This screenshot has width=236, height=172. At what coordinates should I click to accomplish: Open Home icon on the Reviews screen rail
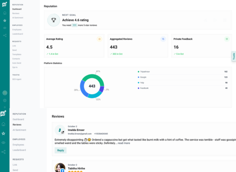click(3, 124)
